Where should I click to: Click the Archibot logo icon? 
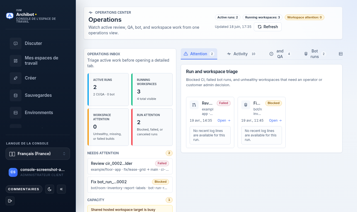click(10, 16)
